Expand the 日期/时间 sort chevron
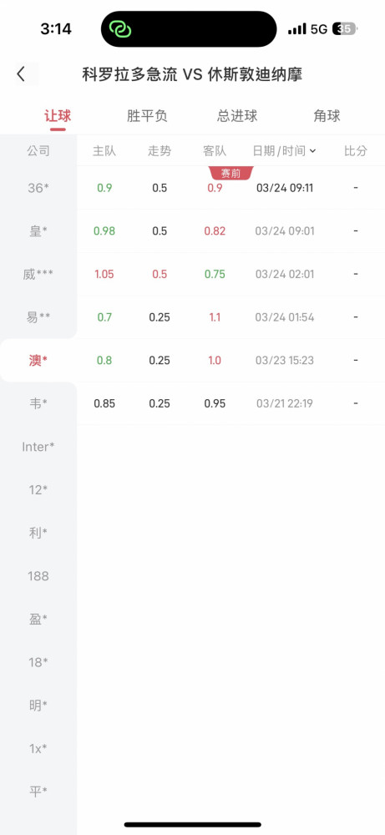This screenshot has height=835, width=385. click(x=313, y=151)
